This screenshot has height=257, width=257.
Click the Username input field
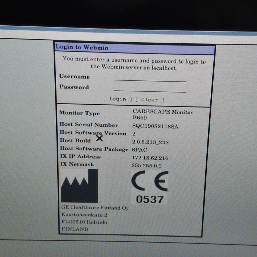[150, 78]
